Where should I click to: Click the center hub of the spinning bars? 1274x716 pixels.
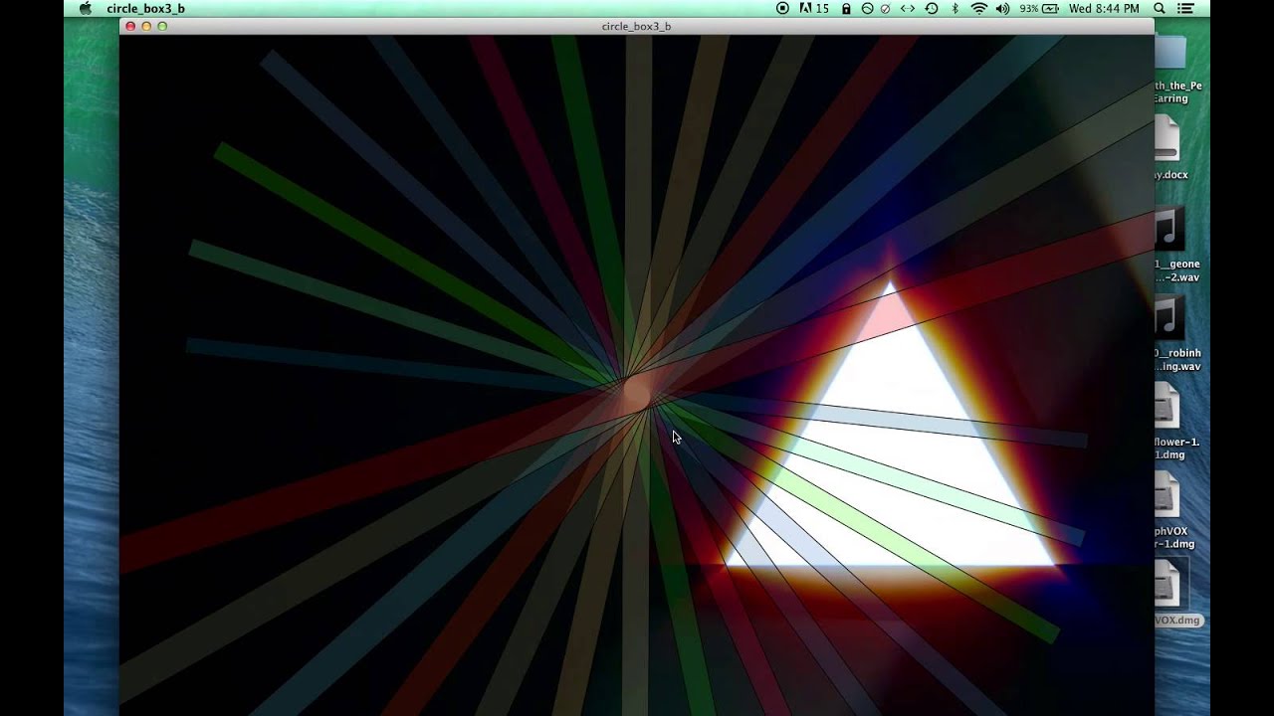tap(635, 394)
